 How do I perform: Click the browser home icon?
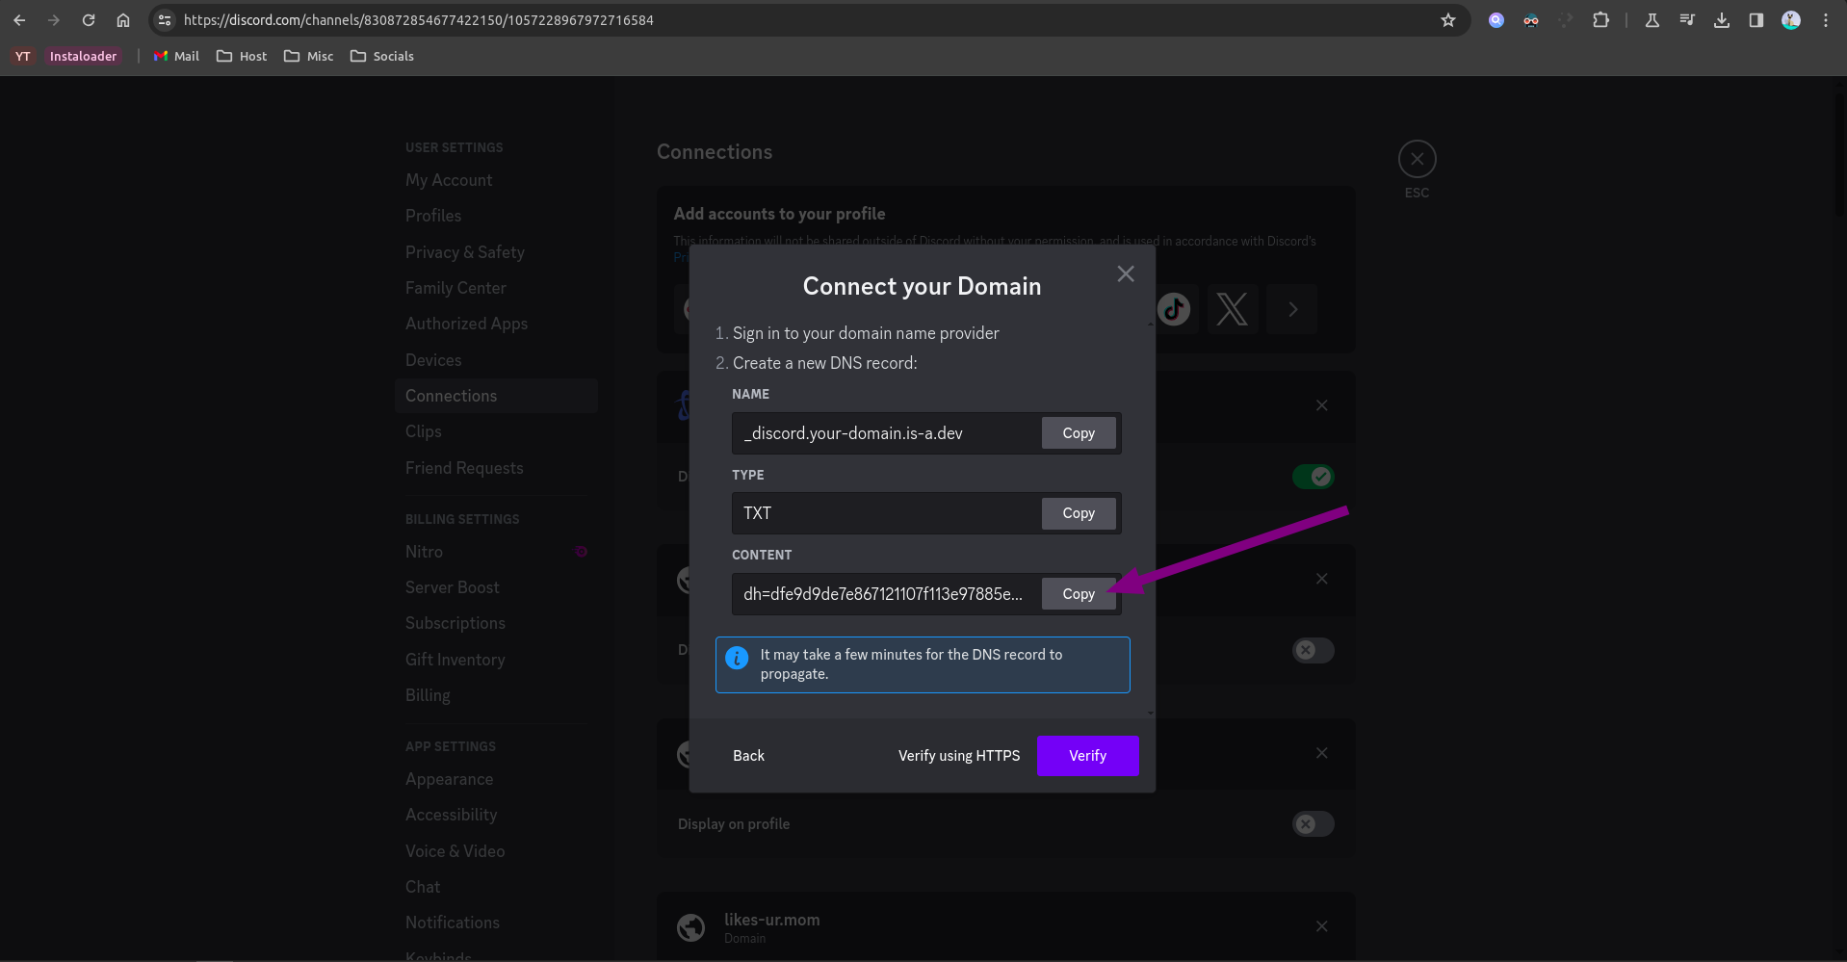tap(123, 20)
